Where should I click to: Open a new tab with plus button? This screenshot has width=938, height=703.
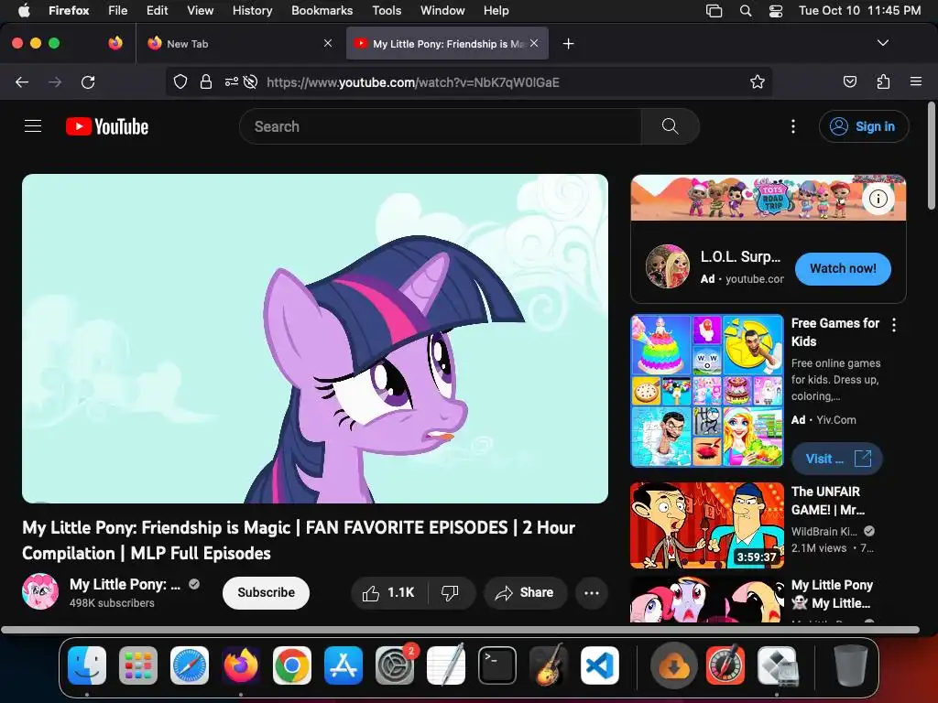568,43
